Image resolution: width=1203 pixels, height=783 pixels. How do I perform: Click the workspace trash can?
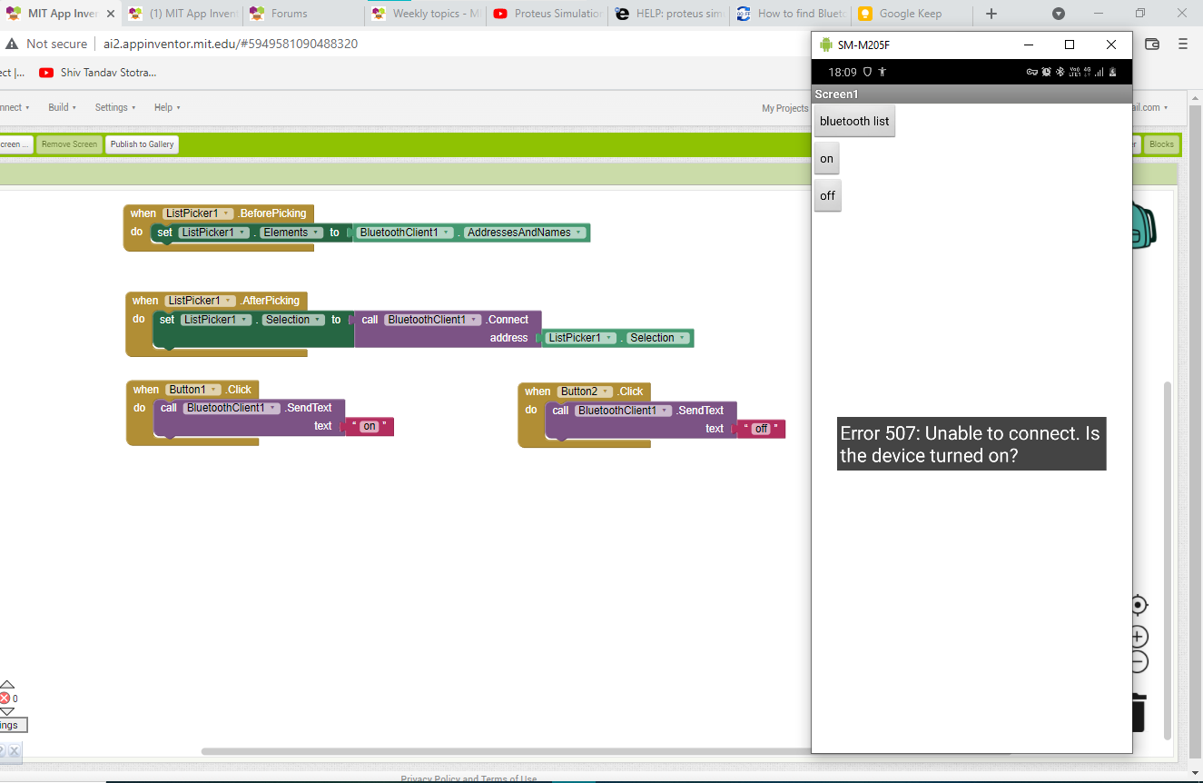tap(1139, 712)
